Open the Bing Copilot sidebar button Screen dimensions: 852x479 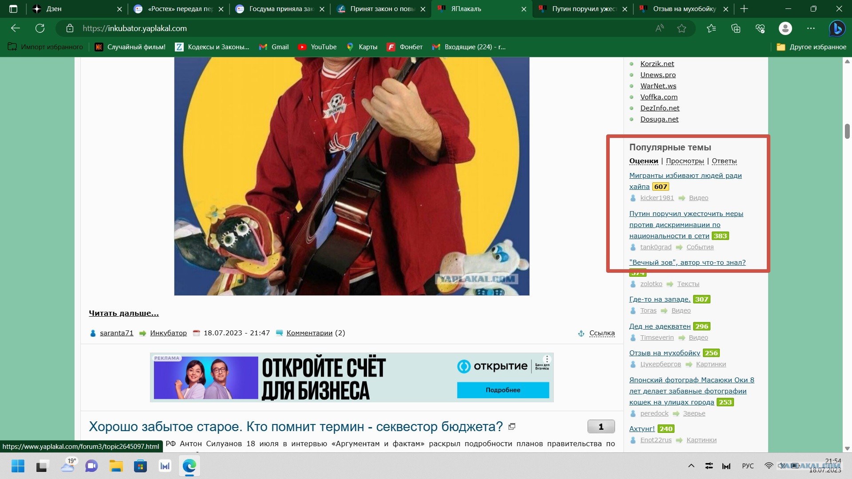tap(837, 28)
